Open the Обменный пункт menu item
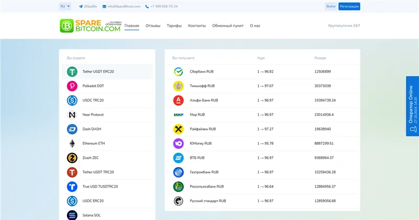Image resolution: width=419 pixels, height=220 pixels. click(228, 26)
